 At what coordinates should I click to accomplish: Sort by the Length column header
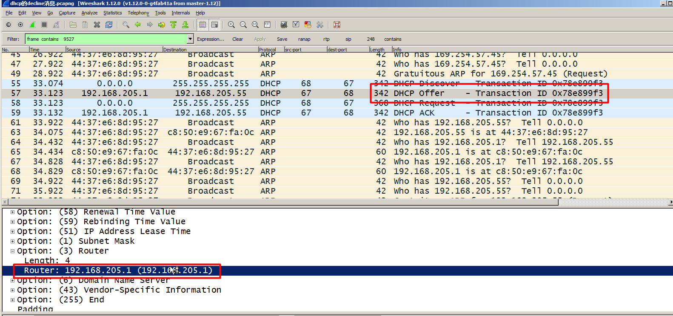coord(380,50)
